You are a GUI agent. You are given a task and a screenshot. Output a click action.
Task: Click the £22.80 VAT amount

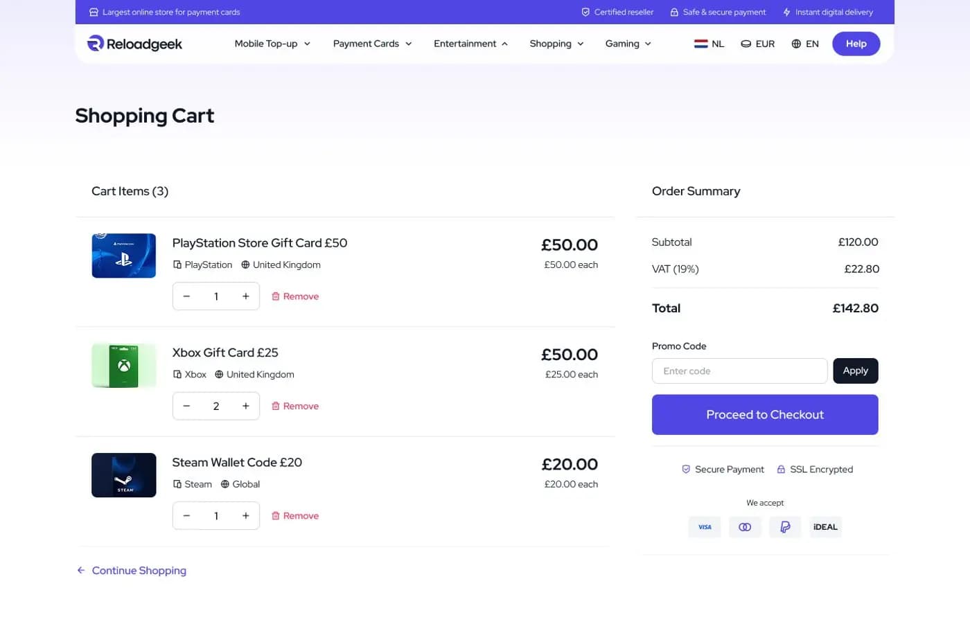[x=861, y=269]
